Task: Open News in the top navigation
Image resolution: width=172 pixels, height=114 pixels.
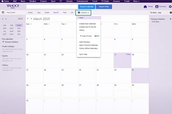Action: 23,1
